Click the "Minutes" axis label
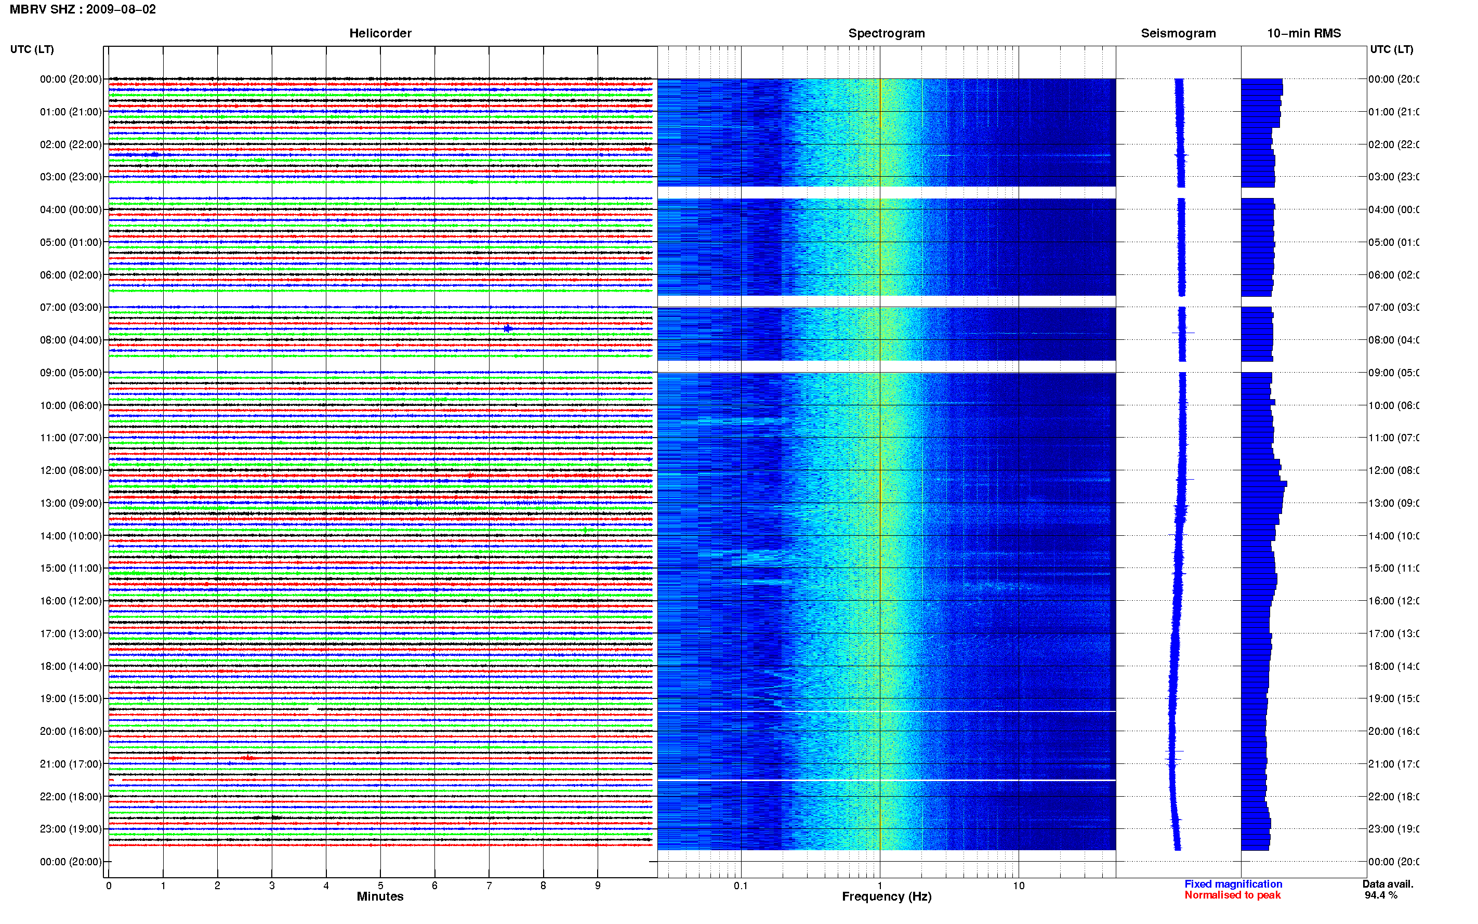The image size is (1478, 924). tap(380, 896)
